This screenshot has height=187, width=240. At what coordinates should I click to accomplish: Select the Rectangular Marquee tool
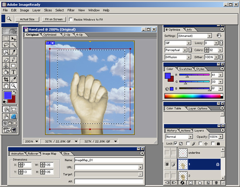click(x=6, y=38)
